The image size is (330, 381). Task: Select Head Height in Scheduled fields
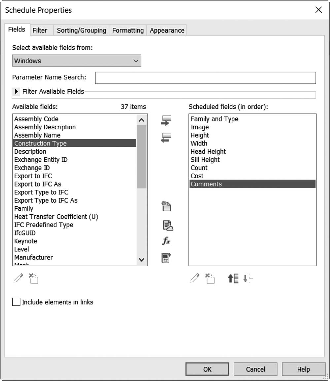pyautogui.click(x=252, y=151)
